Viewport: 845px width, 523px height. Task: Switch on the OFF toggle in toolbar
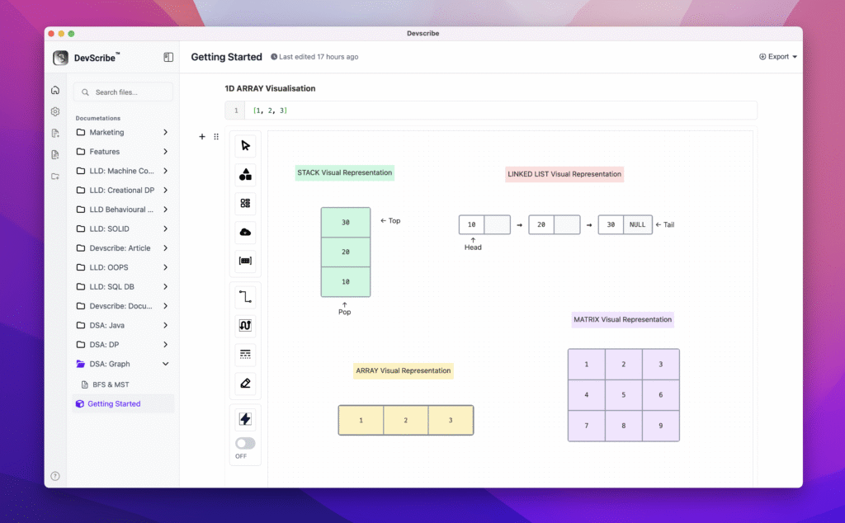(x=245, y=443)
